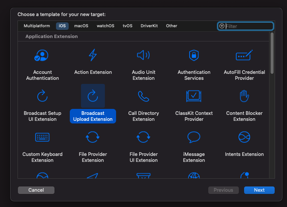Pick the Audio Unit Extension speaker icon
Viewport: 287px width, 207px height.
pos(143,55)
